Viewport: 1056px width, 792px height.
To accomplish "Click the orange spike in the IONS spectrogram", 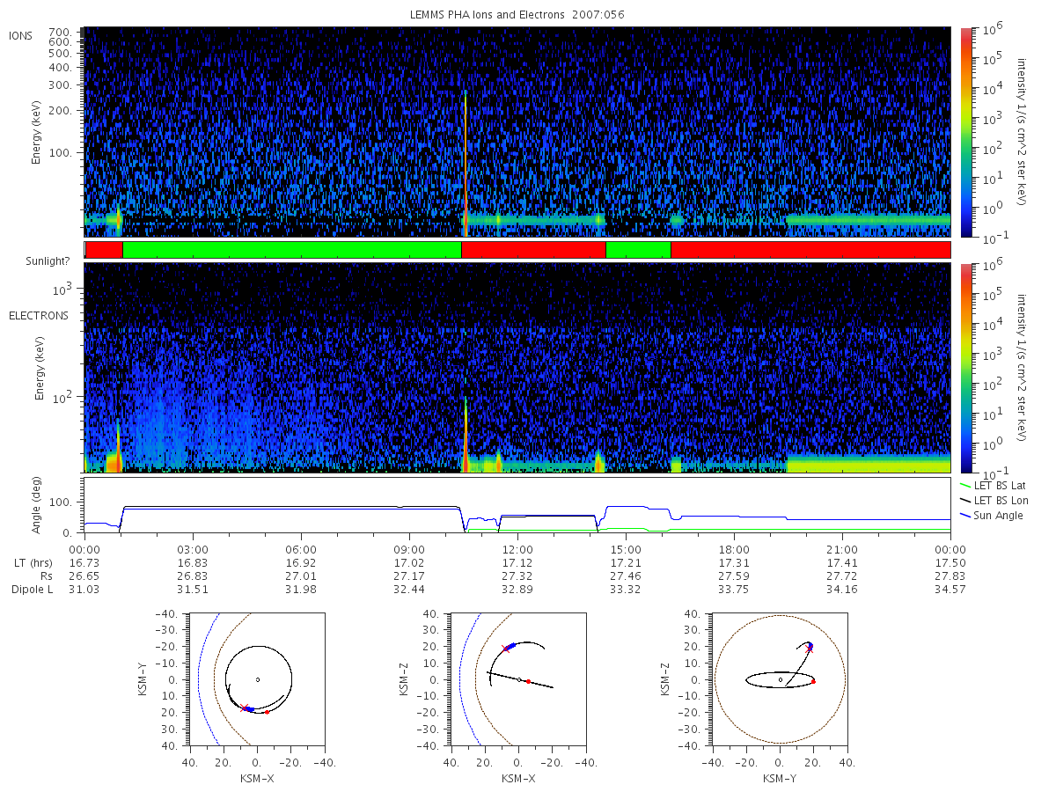I will 466,163.
